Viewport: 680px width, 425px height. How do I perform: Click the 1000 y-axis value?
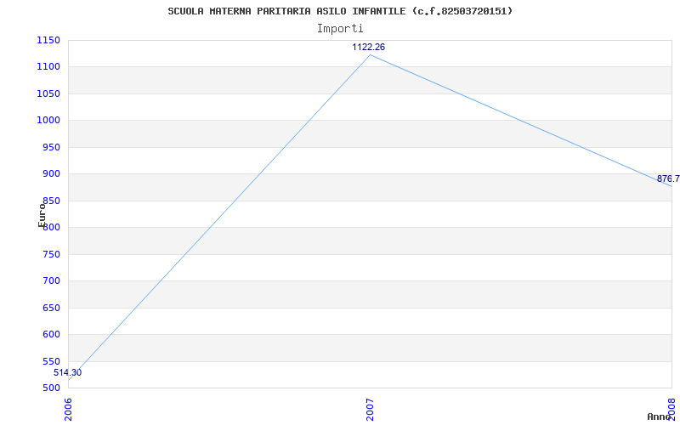click(48, 120)
